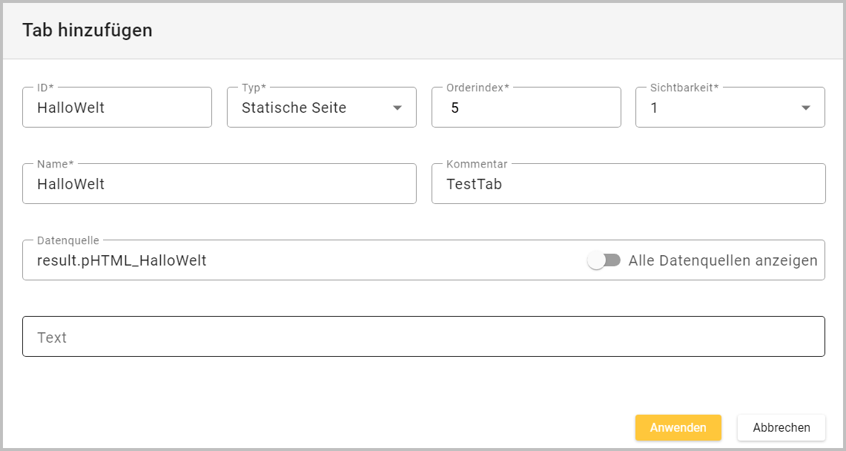Edit the Kommentar field containing TestTab
This screenshot has width=846, height=451.
[x=627, y=184]
